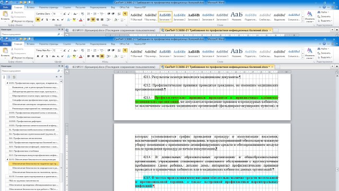Viewport: 339px width, 191px height.
Task: Toggle paragraph marks (¶) in the lower ribbon
Action: coord(125,50)
